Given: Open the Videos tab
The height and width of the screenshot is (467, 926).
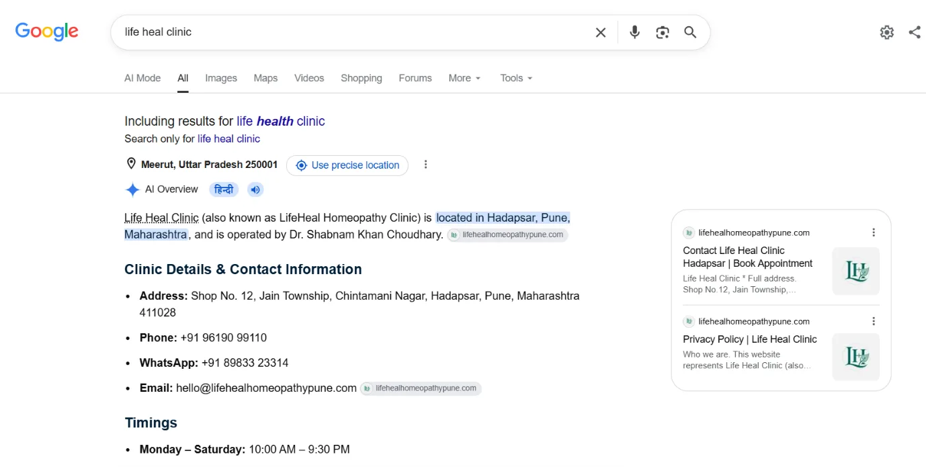Looking at the screenshot, I should (309, 78).
